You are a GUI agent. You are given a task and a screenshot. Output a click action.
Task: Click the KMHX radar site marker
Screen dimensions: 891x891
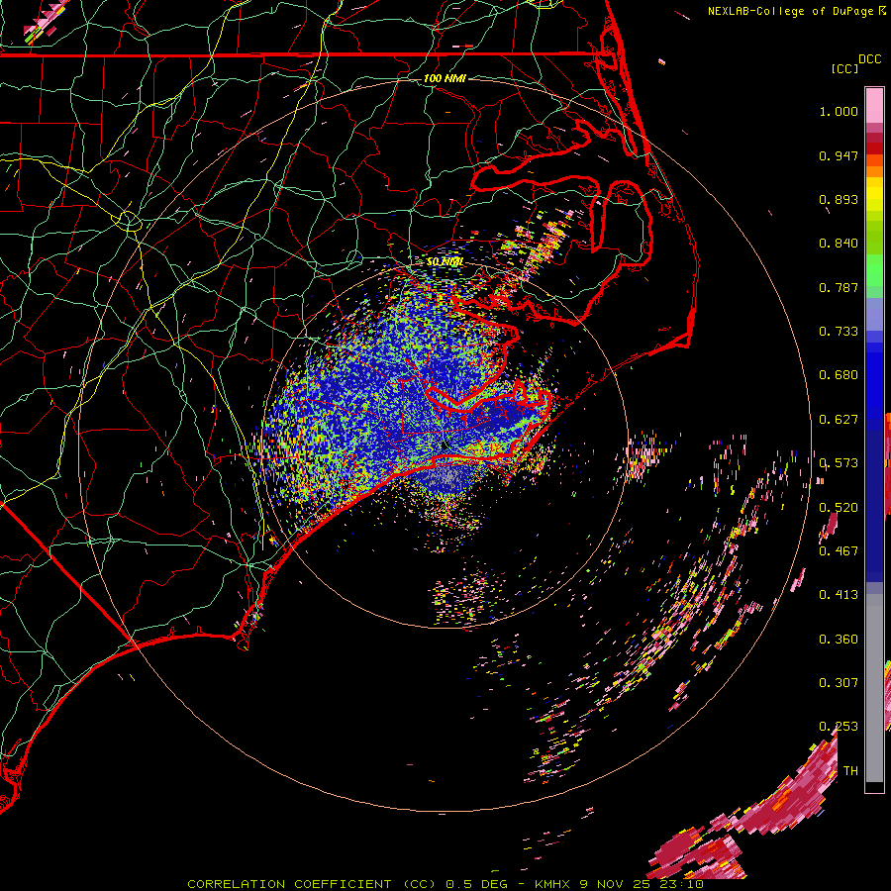click(x=445, y=445)
